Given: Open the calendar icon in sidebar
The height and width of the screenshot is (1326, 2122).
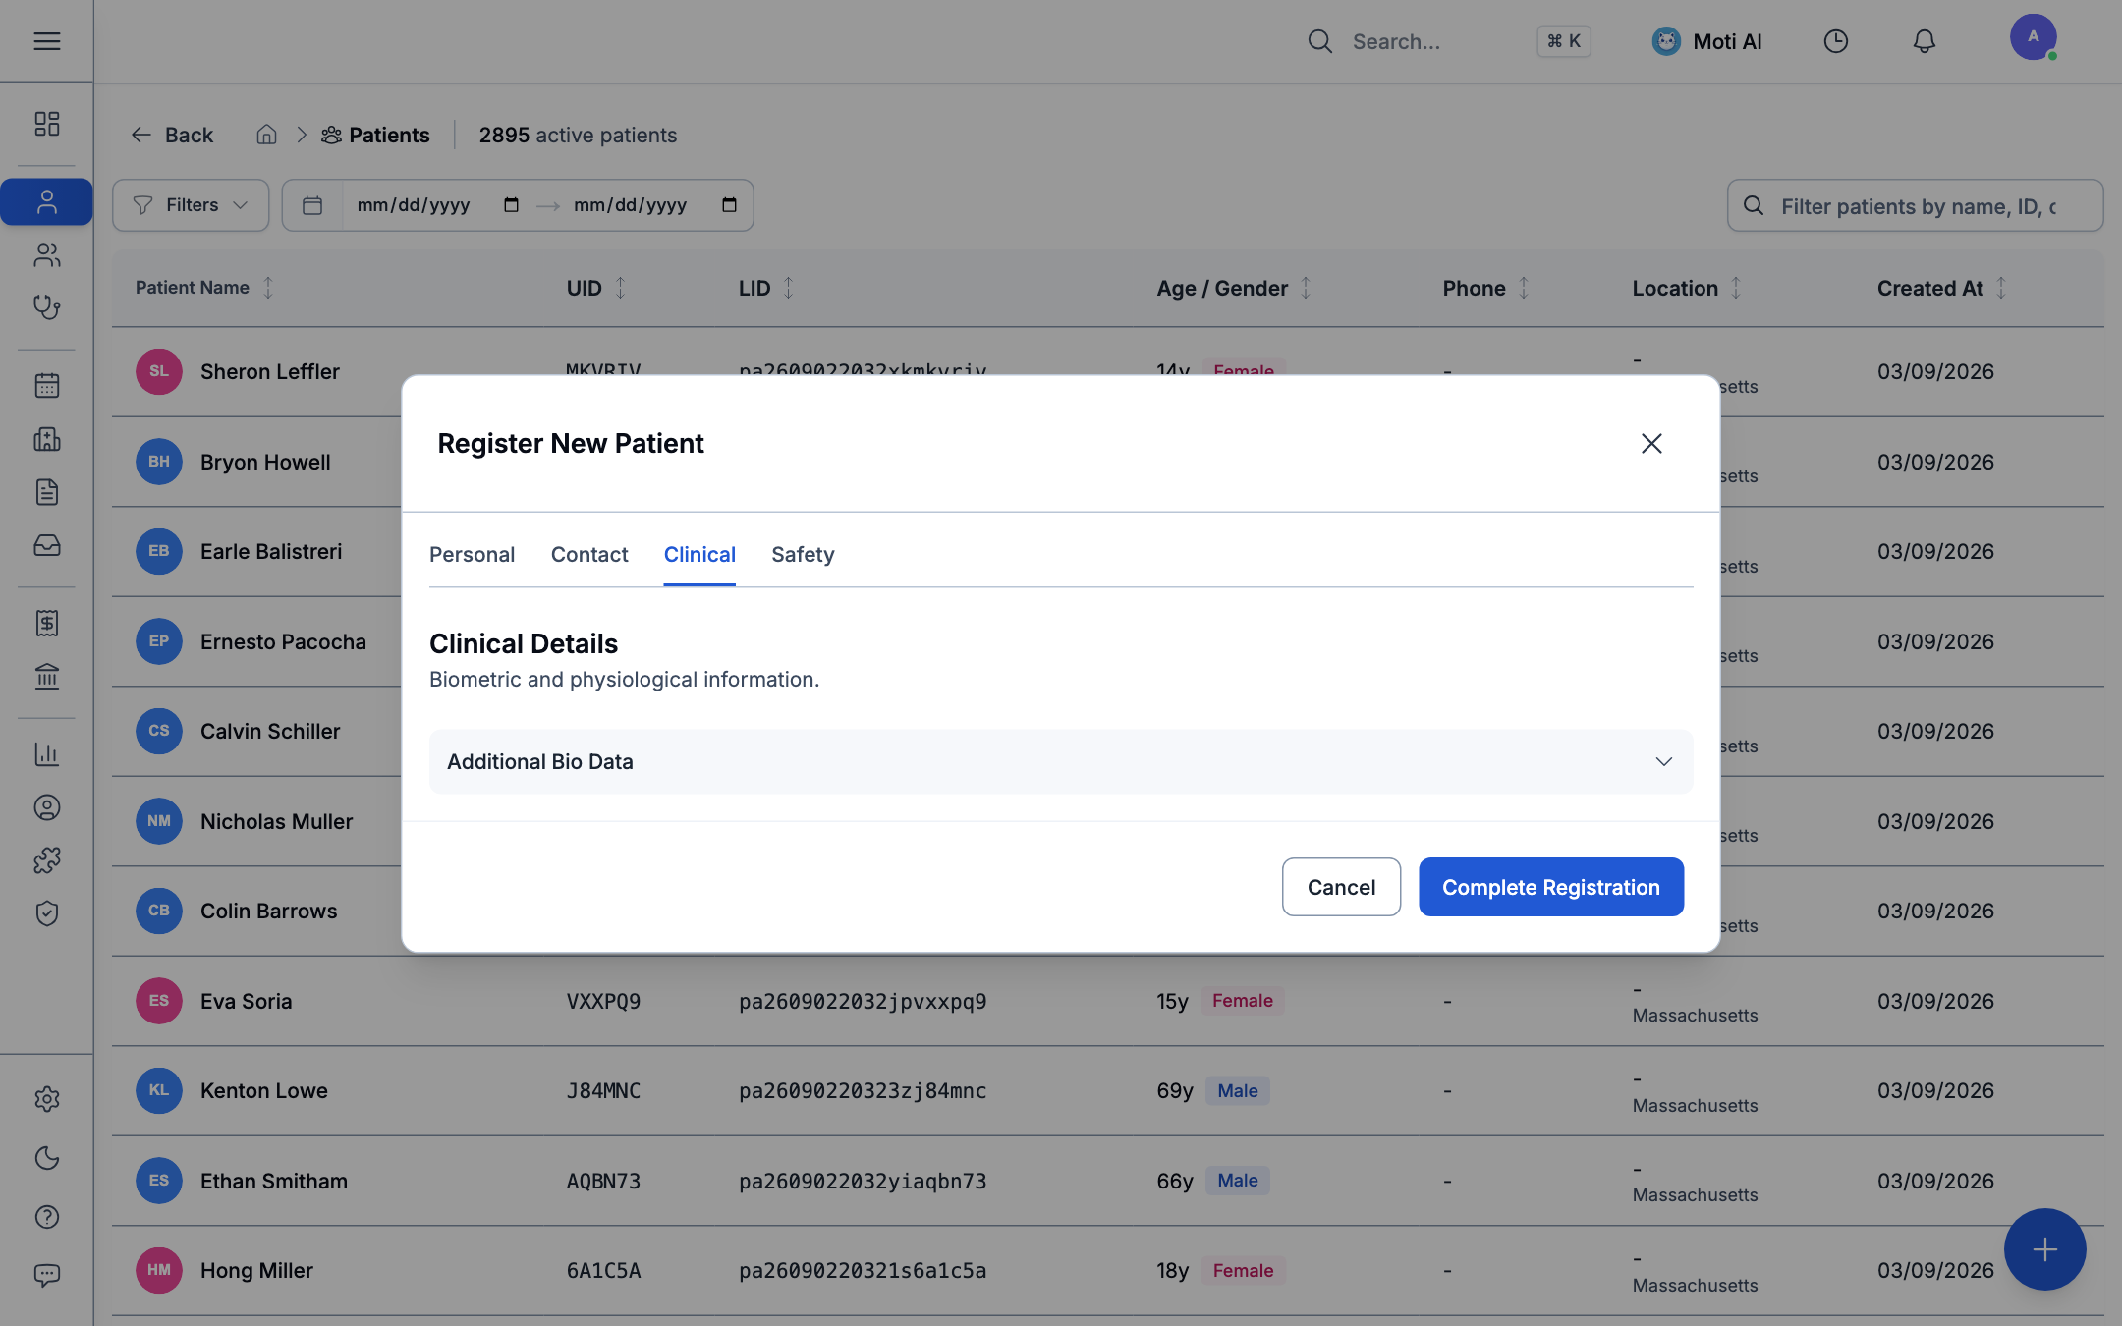Looking at the screenshot, I should tap(46, 385).
